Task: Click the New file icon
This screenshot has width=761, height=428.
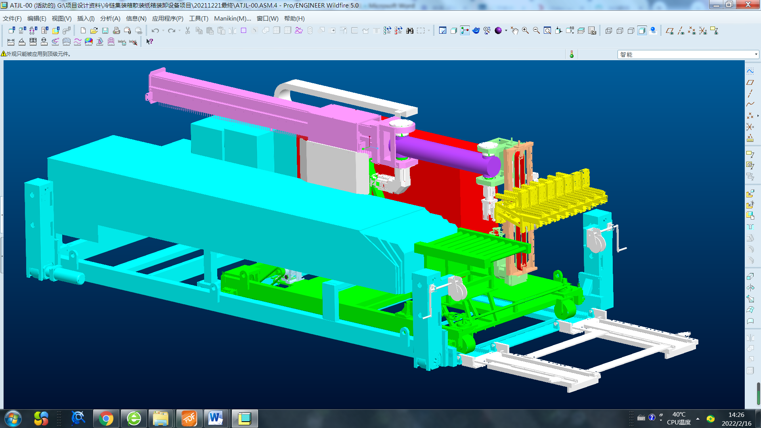Action: (83, 31)
